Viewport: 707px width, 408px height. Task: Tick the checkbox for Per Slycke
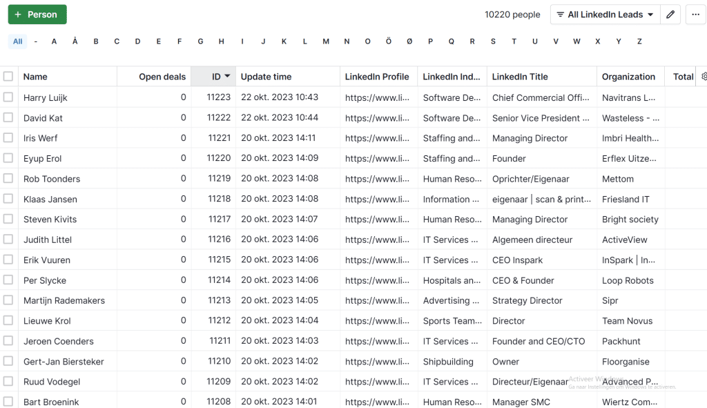8,280
